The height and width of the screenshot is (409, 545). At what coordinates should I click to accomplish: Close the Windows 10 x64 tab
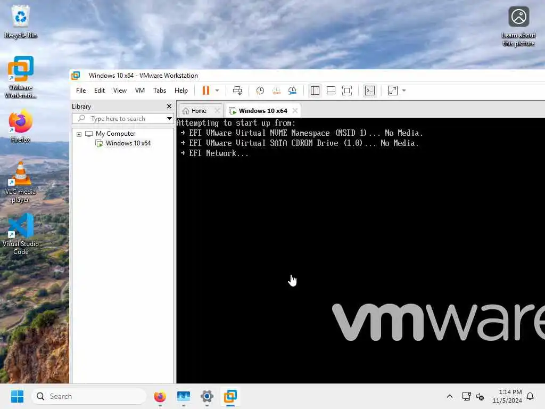pyautogui.click(x=295, y=111)
